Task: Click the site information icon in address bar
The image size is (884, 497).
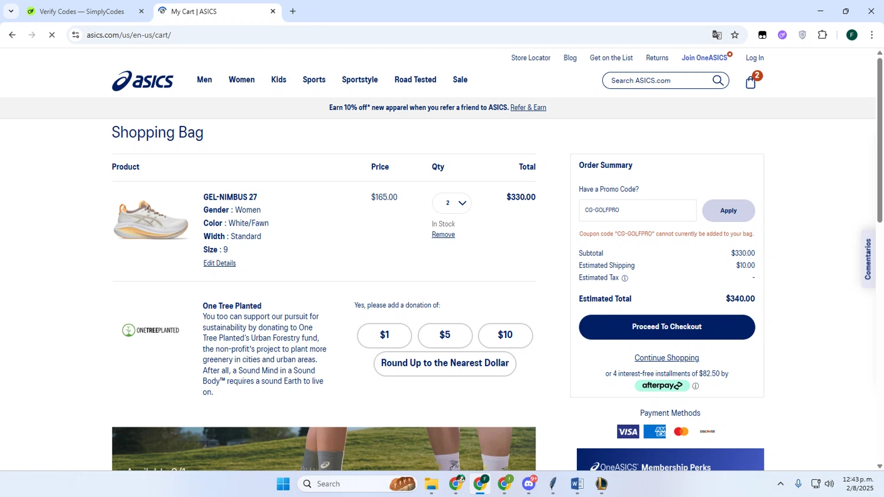Action: (x=75, y=35)
